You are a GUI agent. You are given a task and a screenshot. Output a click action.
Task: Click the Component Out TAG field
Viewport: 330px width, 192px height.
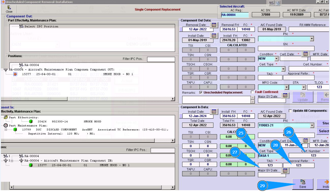270,78
